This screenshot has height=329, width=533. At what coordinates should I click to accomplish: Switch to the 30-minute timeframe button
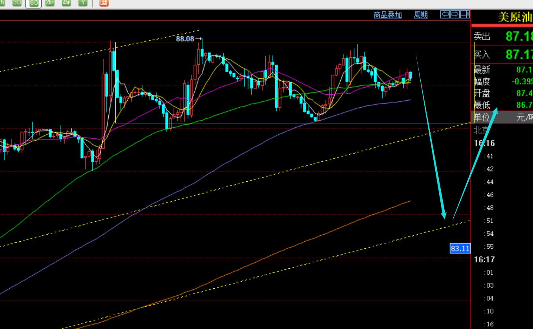pyautogui.click(x=17, y=2)
